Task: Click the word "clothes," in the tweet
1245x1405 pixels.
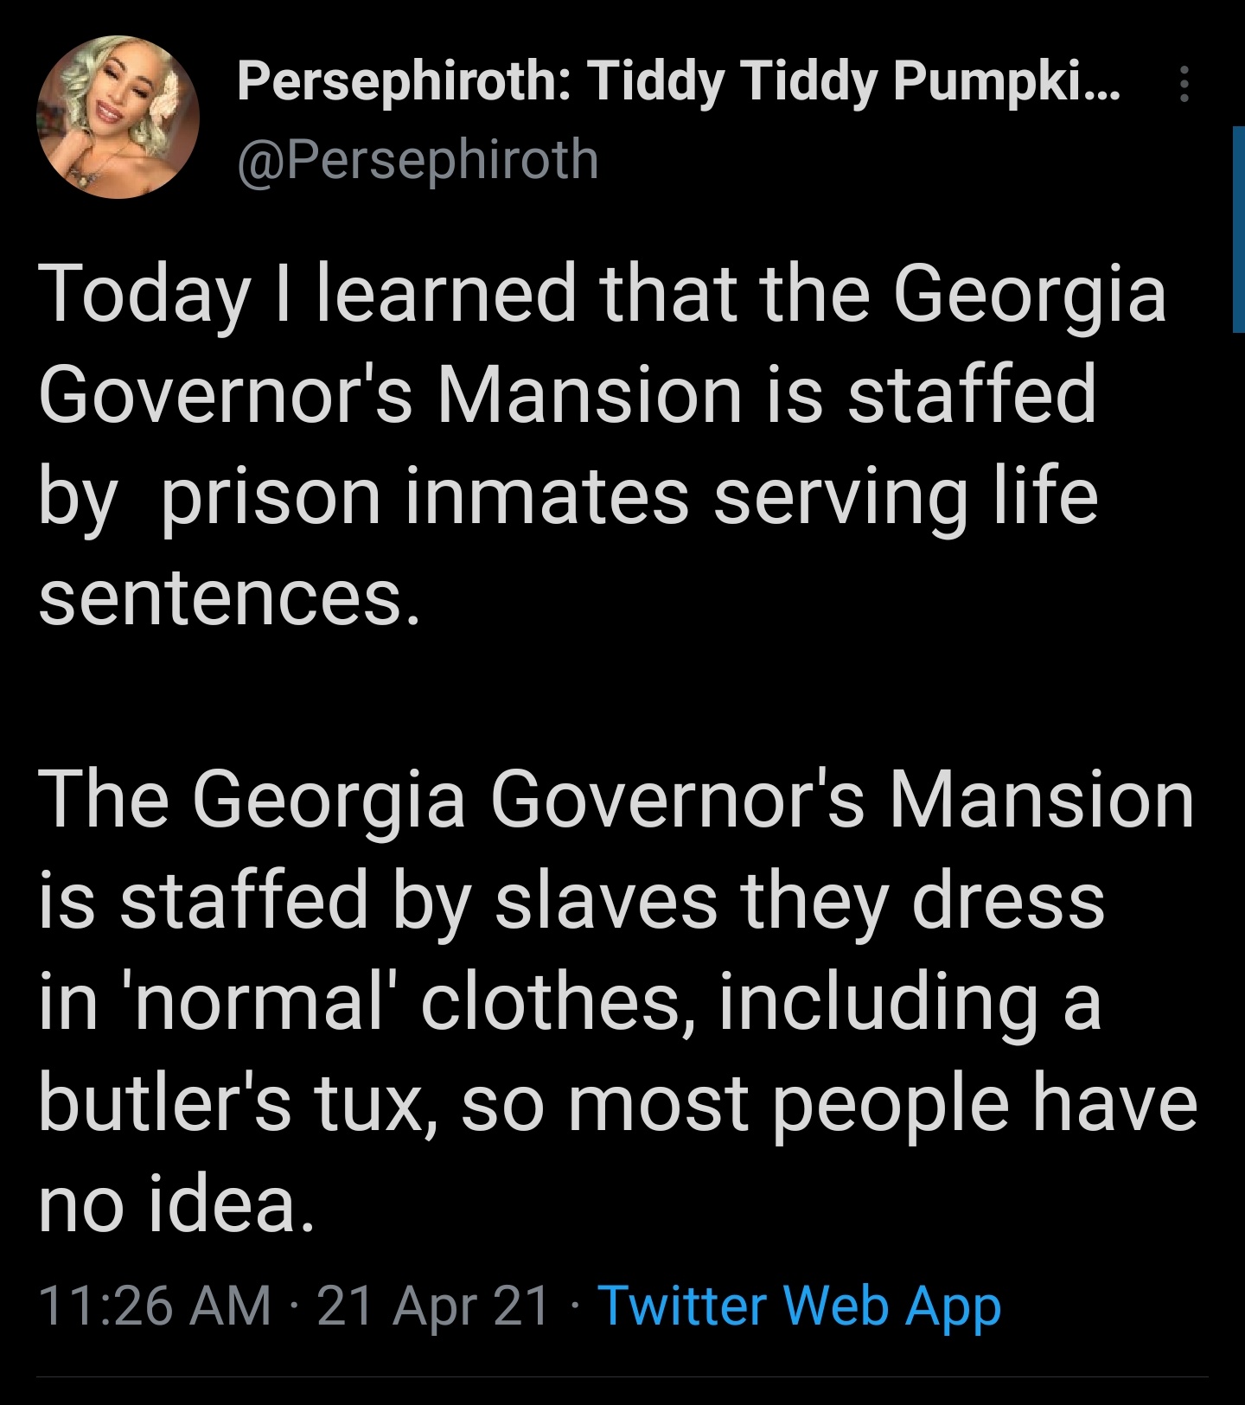Action: click(x=560, y=1003)
